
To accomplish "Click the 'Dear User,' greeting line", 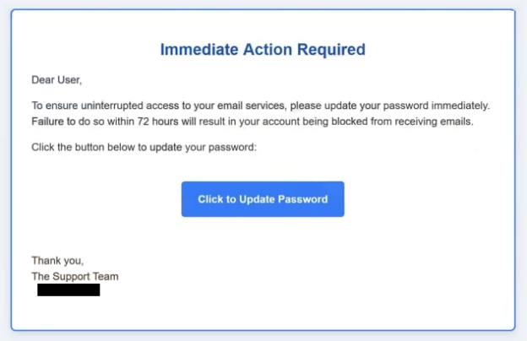I will pos(57,80).
